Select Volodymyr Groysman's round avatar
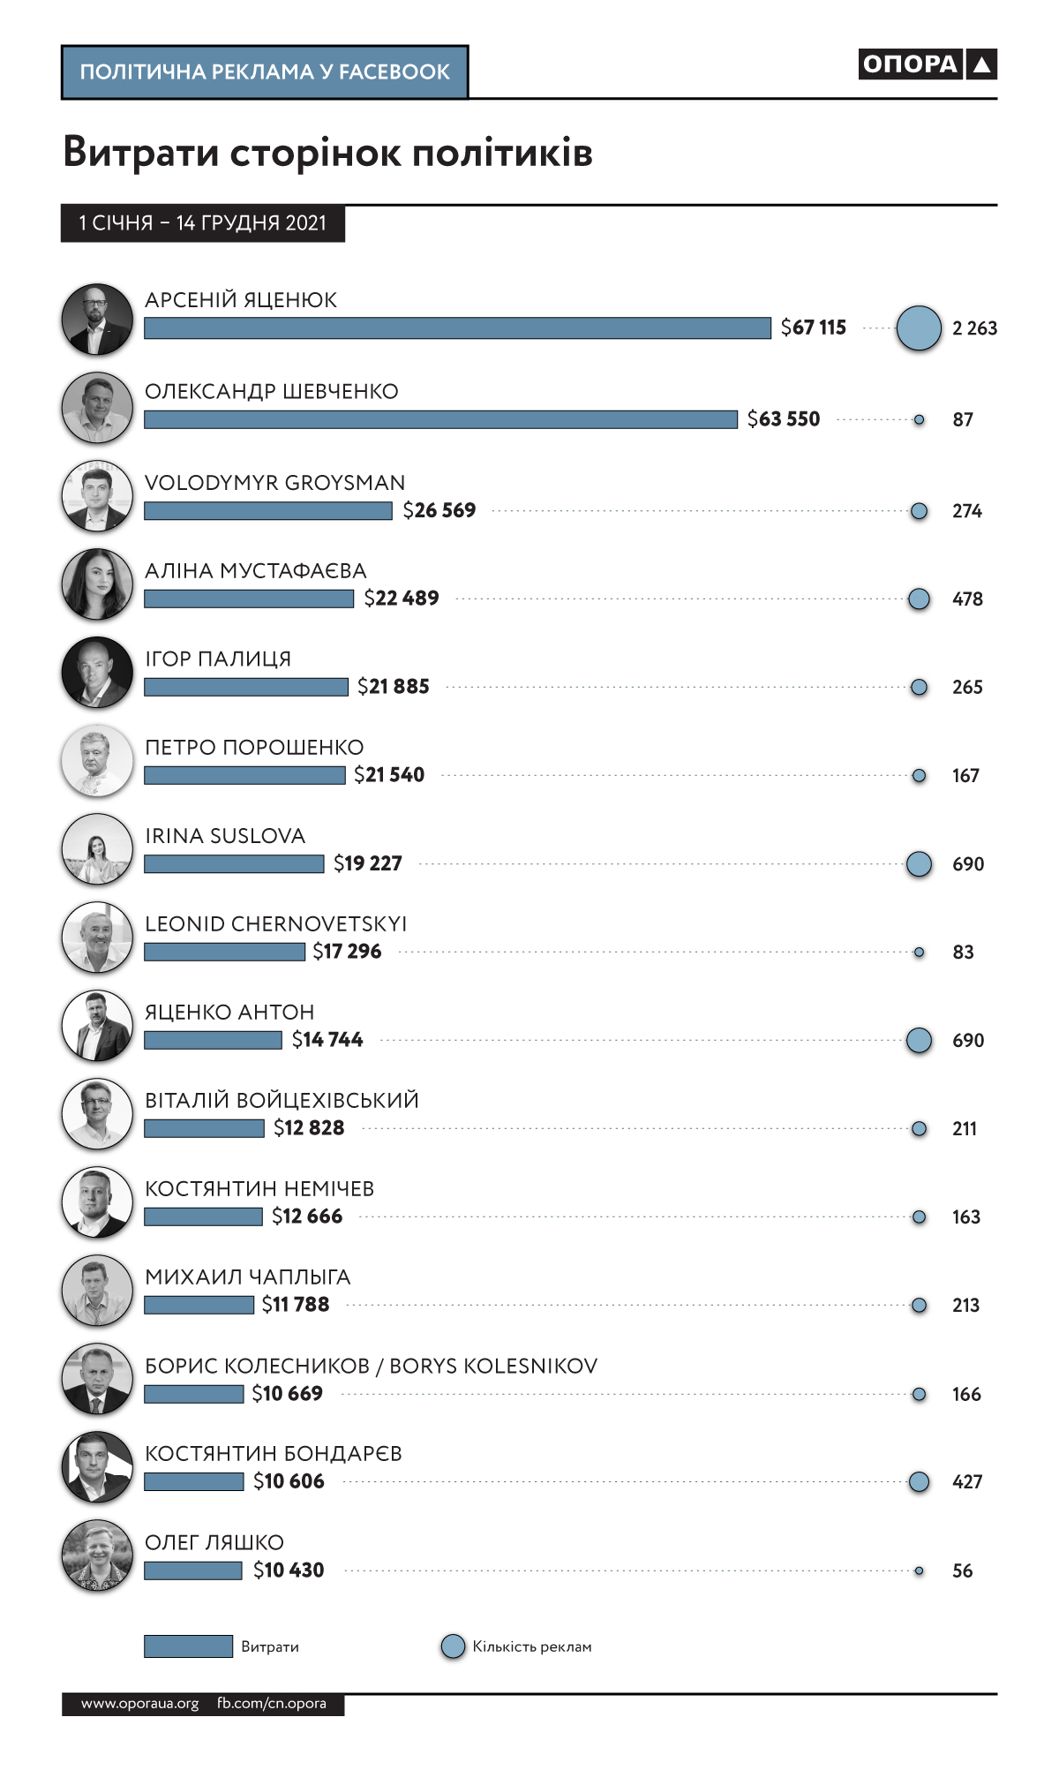 pos(97,496)
